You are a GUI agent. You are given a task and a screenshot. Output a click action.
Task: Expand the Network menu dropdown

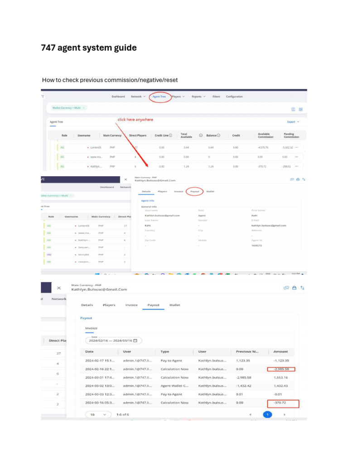point(138,97)
